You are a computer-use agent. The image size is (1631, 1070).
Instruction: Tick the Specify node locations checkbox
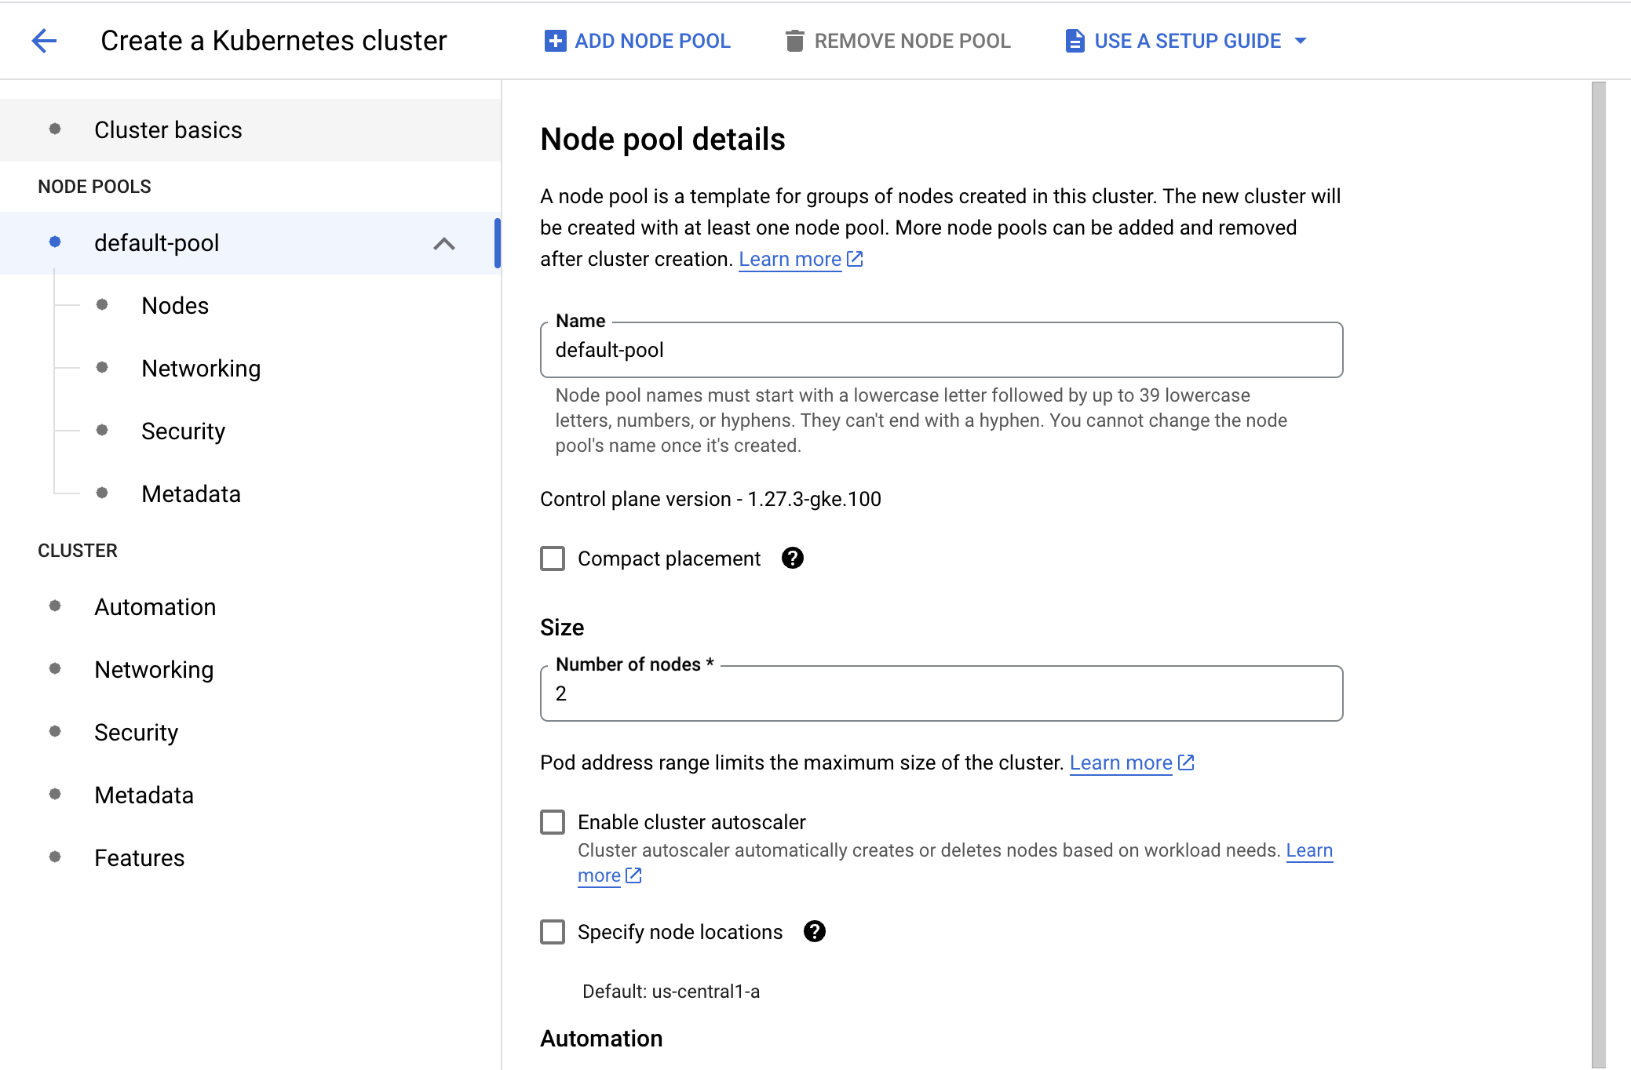point(553,932)
